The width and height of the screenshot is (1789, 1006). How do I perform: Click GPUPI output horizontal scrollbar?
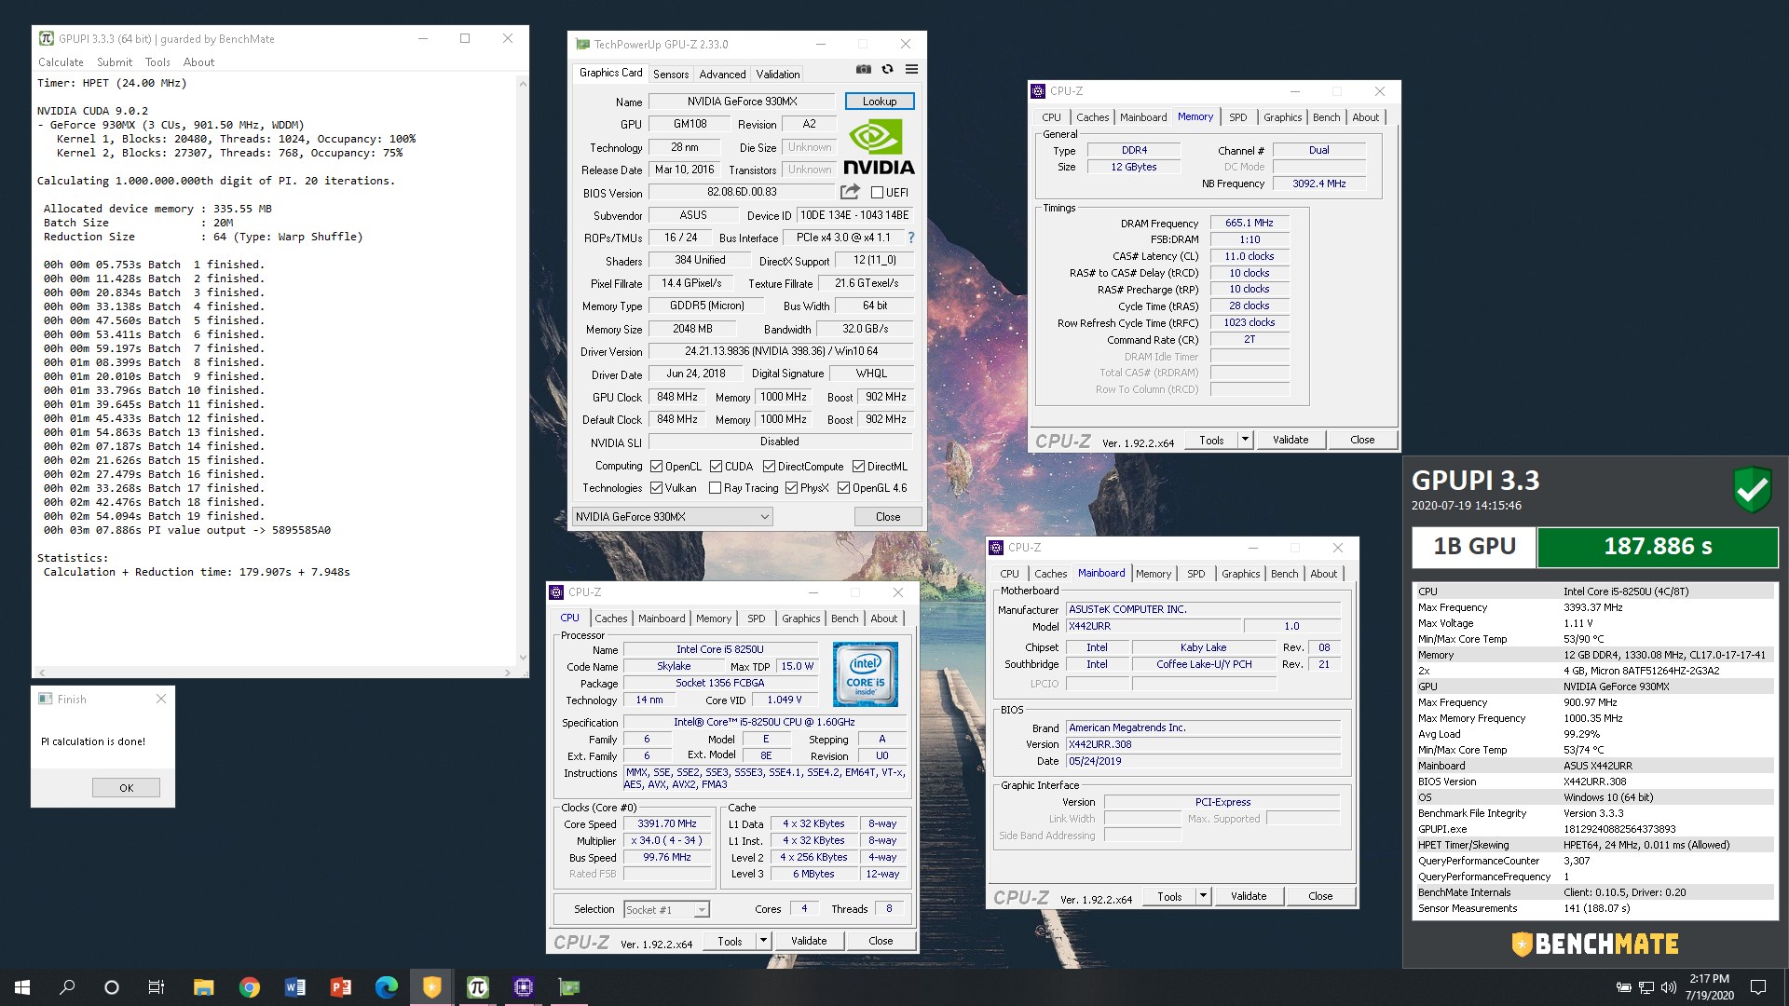[274, 672]
